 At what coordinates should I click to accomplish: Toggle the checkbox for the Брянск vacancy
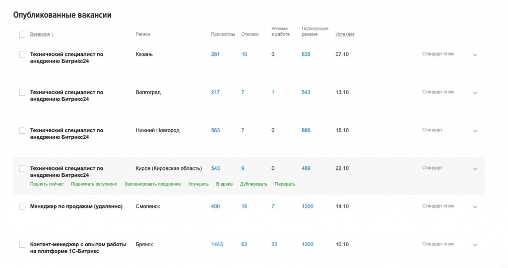22,245
